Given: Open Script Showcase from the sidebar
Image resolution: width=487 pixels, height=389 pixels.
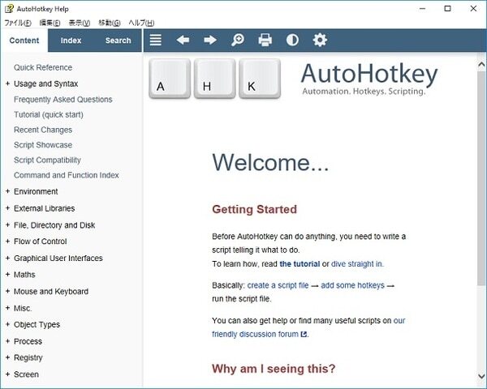Looking at the screenshot, I should (43, 145).
